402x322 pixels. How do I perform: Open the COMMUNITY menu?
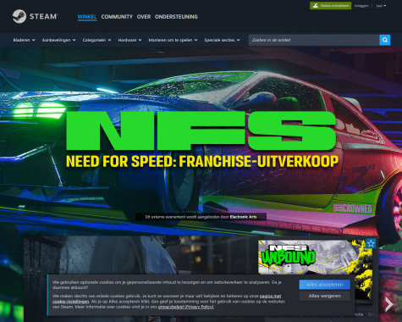pyautogui.click(x=117, y=17)
